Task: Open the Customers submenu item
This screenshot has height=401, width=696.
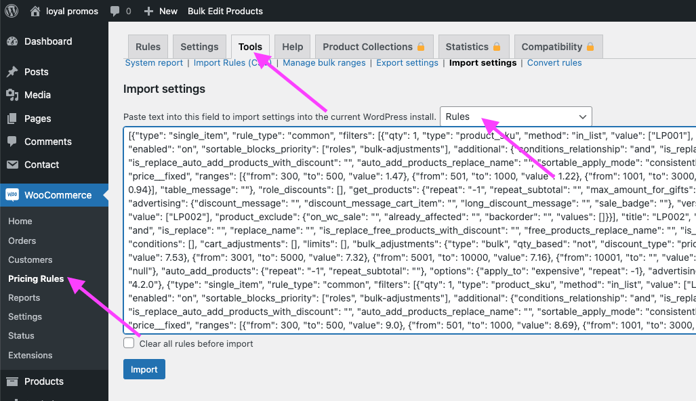Action: 30,259
